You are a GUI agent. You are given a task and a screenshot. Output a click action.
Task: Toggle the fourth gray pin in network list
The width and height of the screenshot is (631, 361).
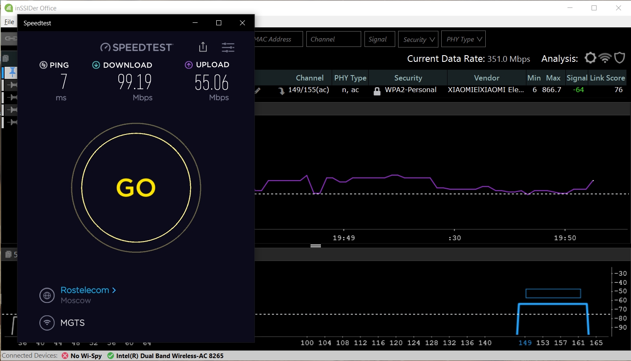coord(12,122)
